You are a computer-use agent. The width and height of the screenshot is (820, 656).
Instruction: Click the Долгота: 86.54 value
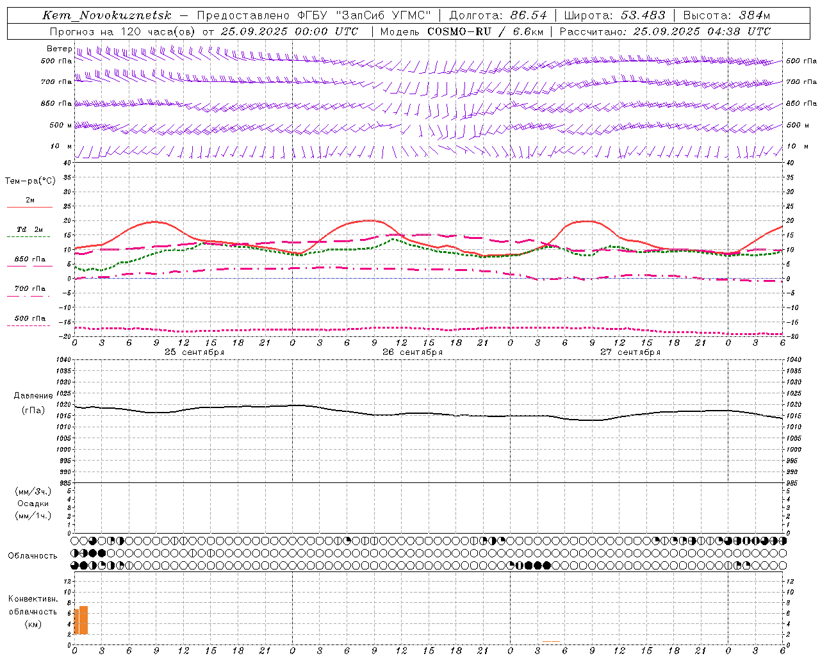498,15
